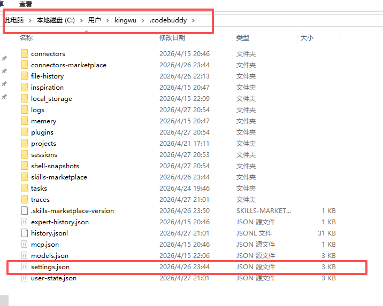Select the settings.json file name

pyautogui.click(x=50, y=266)
